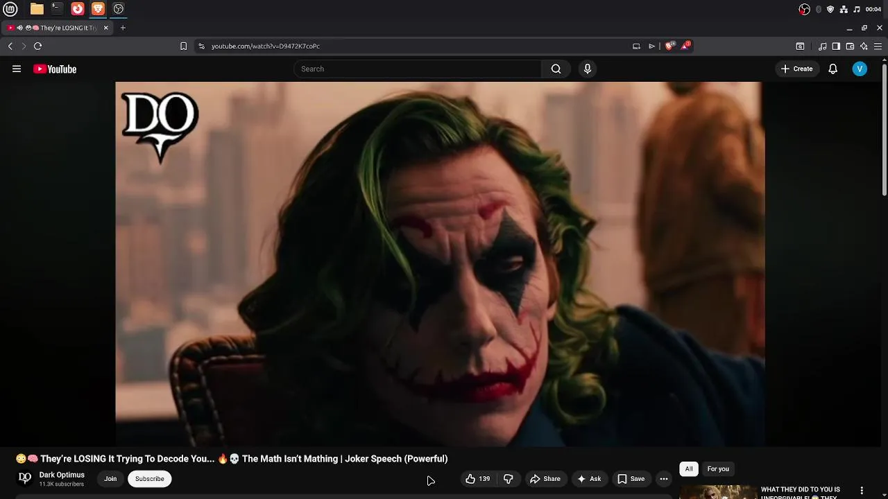This screenshot has width=888, height=499.
Task: Open Leo AI assistant star icon
Action: coord(864,46)
